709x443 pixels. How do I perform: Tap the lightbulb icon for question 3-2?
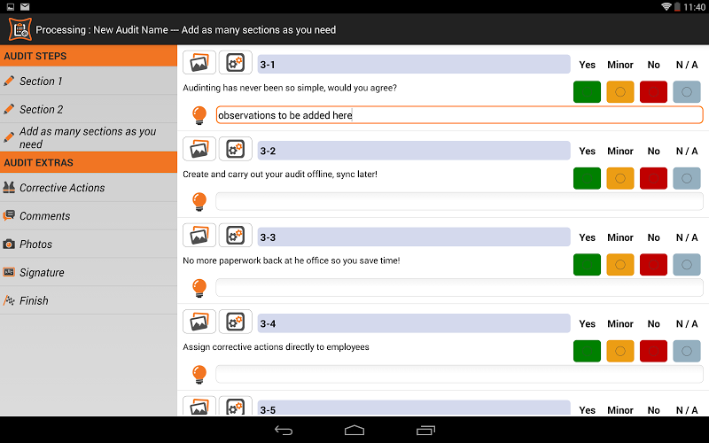[x=199, y=202]
